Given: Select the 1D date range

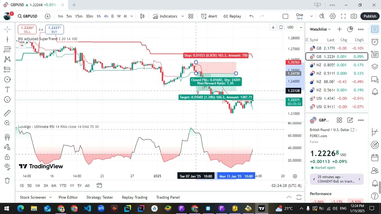Looking at the screenshot, I should (22, 185).
